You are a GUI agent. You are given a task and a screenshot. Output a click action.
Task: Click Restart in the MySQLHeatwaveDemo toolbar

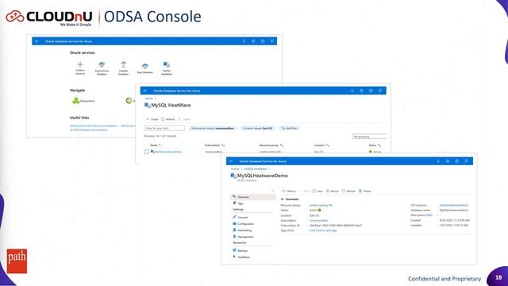point(333,191)
